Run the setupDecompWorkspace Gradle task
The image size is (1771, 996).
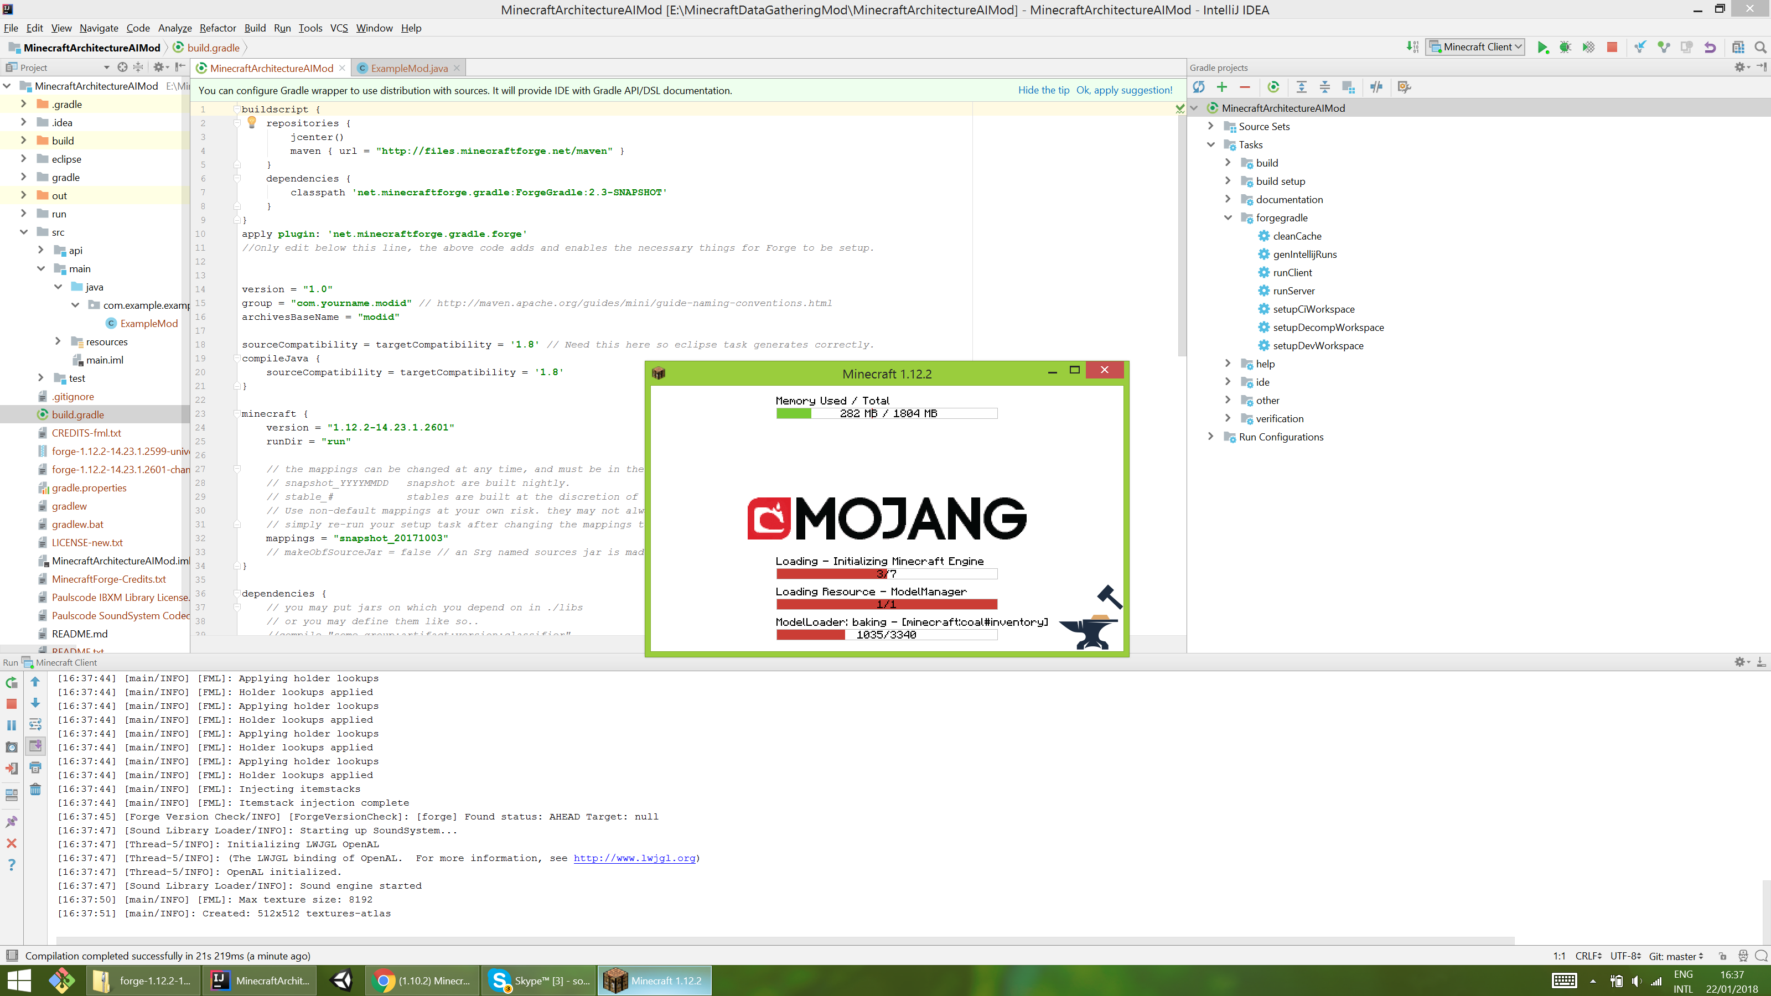click(x=1328, y=327)
